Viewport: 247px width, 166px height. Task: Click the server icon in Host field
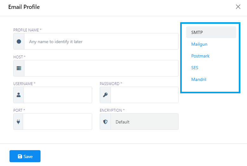(x=19, y=68)
